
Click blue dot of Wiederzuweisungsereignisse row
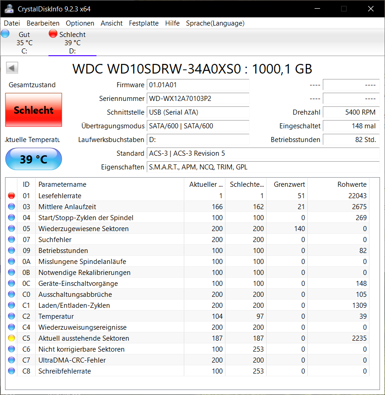[x=11, y=327]
